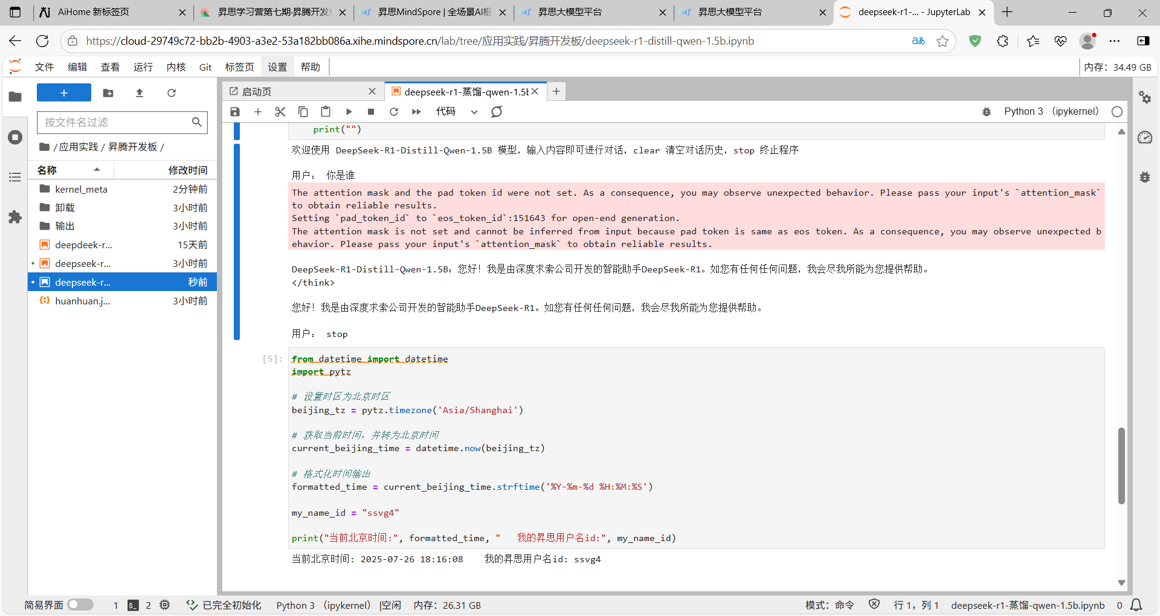Open the cell type dropdown

[x=456, y=112]
